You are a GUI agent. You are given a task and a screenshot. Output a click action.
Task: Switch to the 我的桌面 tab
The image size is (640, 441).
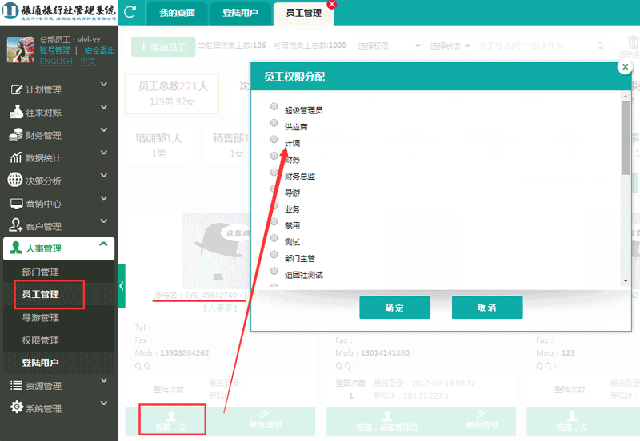(178, 14)
